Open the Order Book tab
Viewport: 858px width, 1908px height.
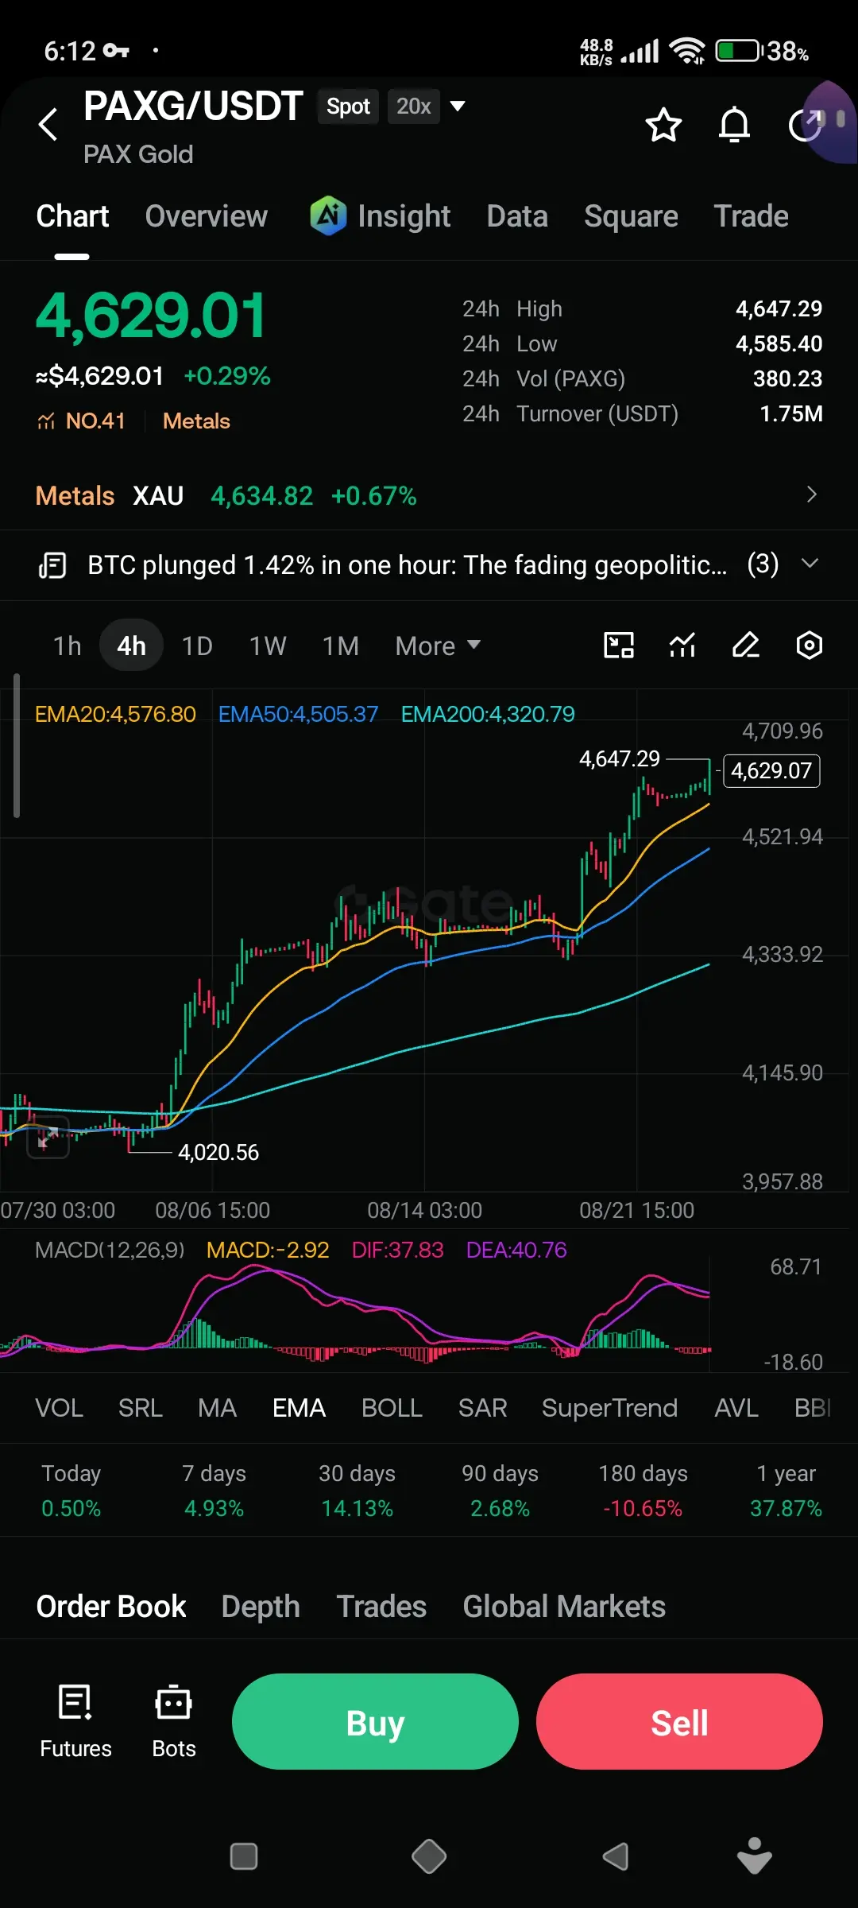[x=111, y=1607]
